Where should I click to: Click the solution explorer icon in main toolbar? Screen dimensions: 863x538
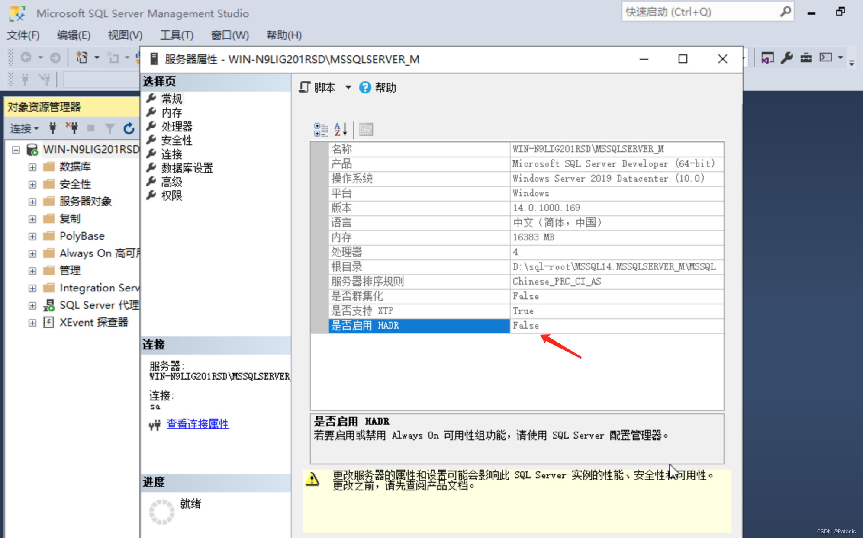767,58
